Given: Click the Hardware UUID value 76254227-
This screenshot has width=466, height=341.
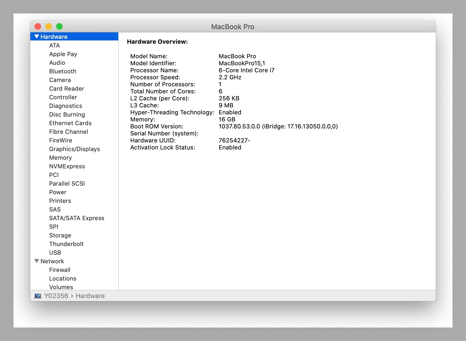Looking at the screenshot, I should (234, 140).
